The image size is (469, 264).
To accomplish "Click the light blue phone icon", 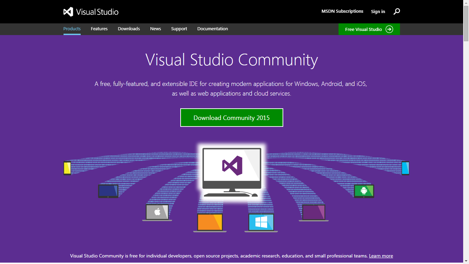I will [405, 168].
